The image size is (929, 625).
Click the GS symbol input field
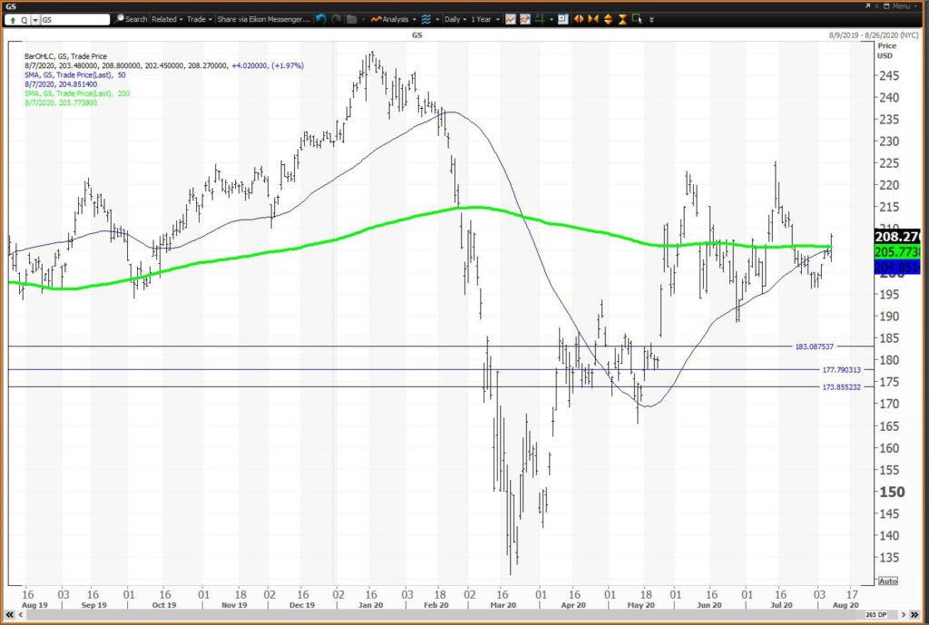tap(75, 20)
